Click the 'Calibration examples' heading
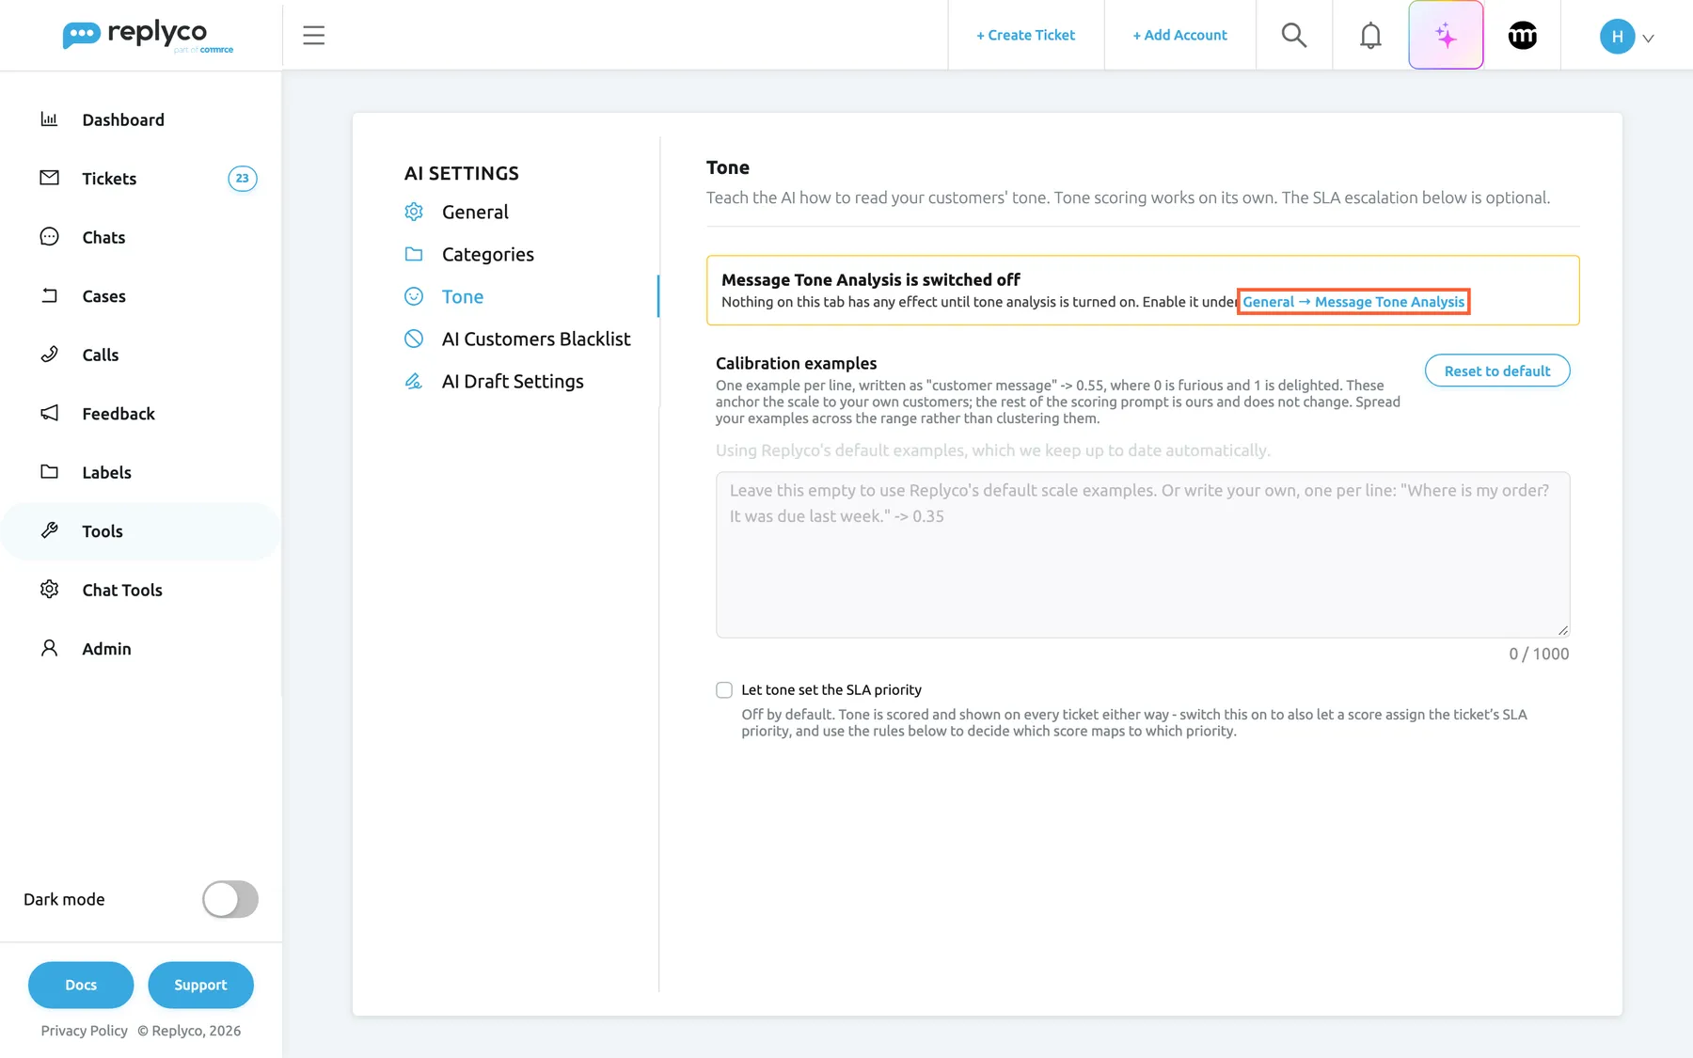Screen dimensions: 1693x1058 pos(796,363)
